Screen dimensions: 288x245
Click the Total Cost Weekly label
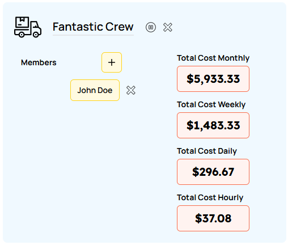coord(211,104)
